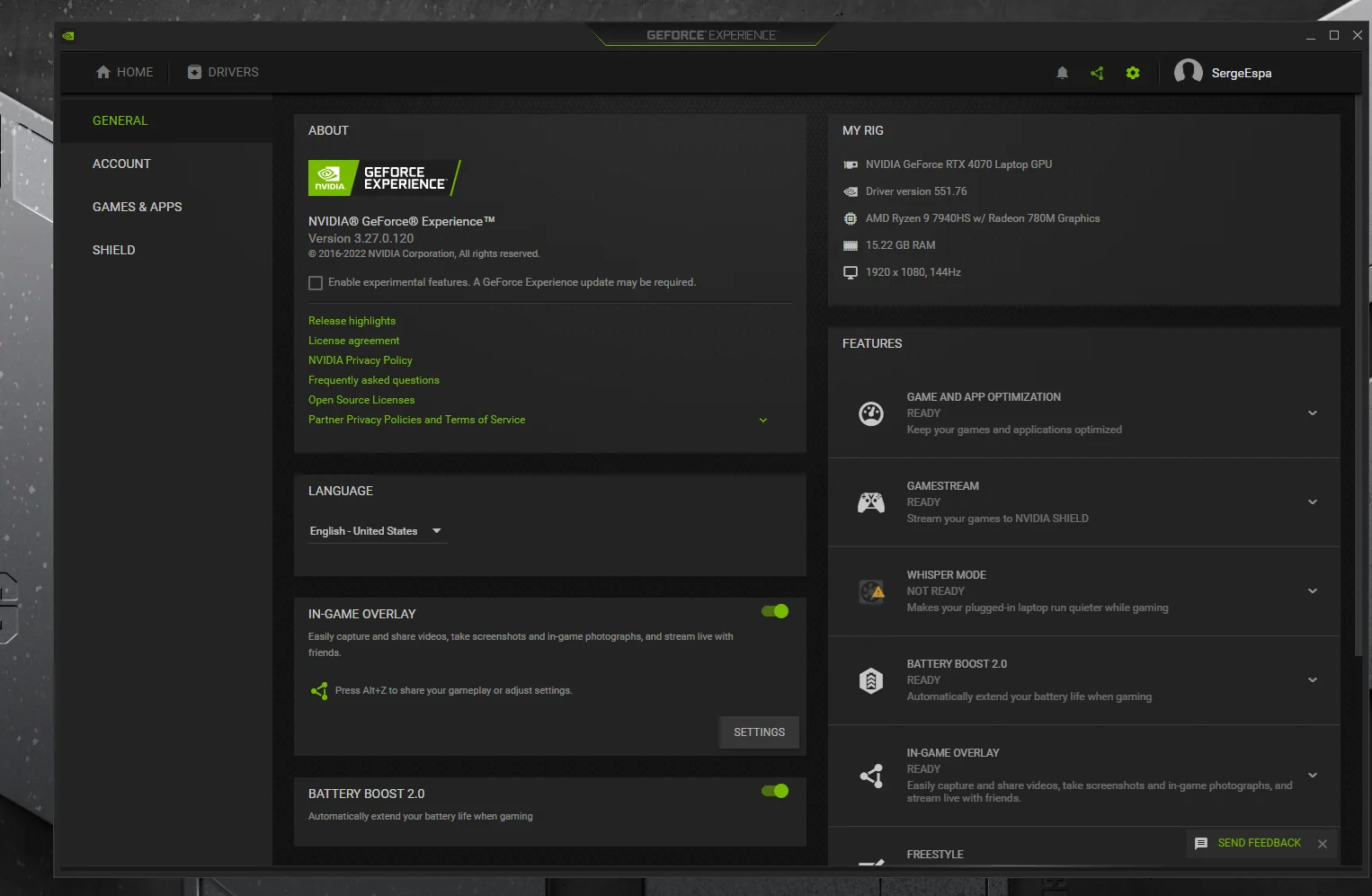Turn off Battery Boost 2.0 toggle
Viewport: 1372px width, 896px height.
tap(774, 791)
